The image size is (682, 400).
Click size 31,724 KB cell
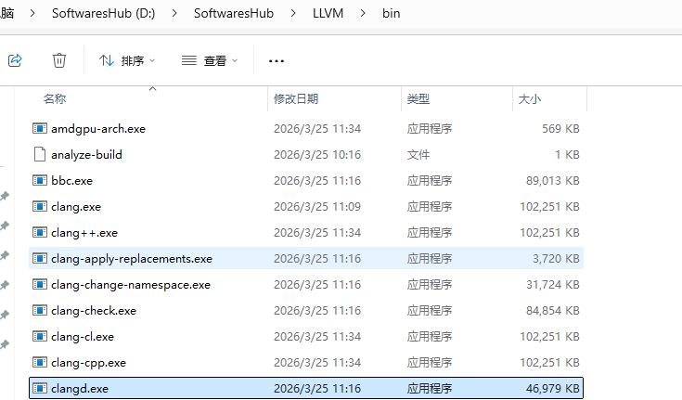553,285
